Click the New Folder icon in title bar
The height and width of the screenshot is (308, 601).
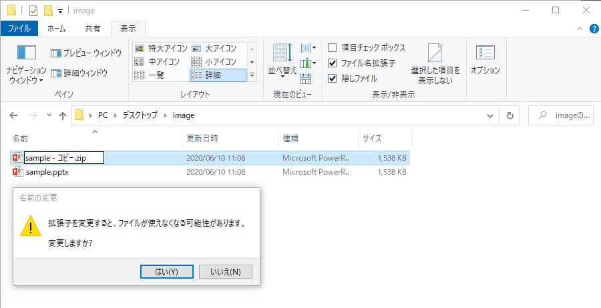point(48,11)
